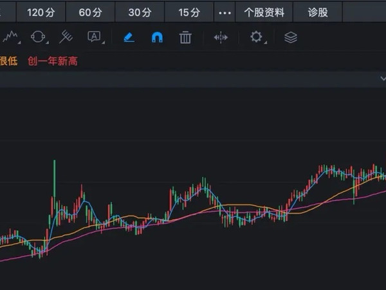This screenshot has width=386, height=290.
Task: Expand the settings gear submenu arrow
Action: [265, 43]
